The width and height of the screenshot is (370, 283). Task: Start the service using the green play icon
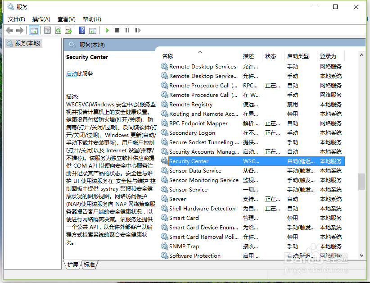pyautogui.click(x=107, y=30)
